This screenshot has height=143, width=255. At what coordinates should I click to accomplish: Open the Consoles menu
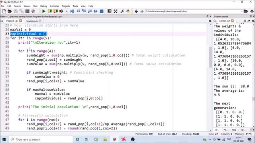54,6
